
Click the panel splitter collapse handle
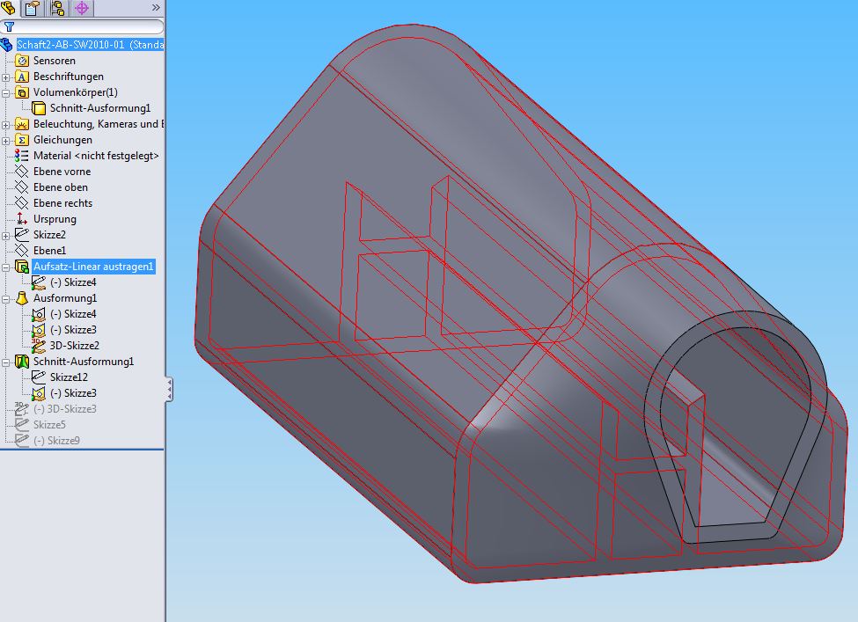tap(169, 389)
